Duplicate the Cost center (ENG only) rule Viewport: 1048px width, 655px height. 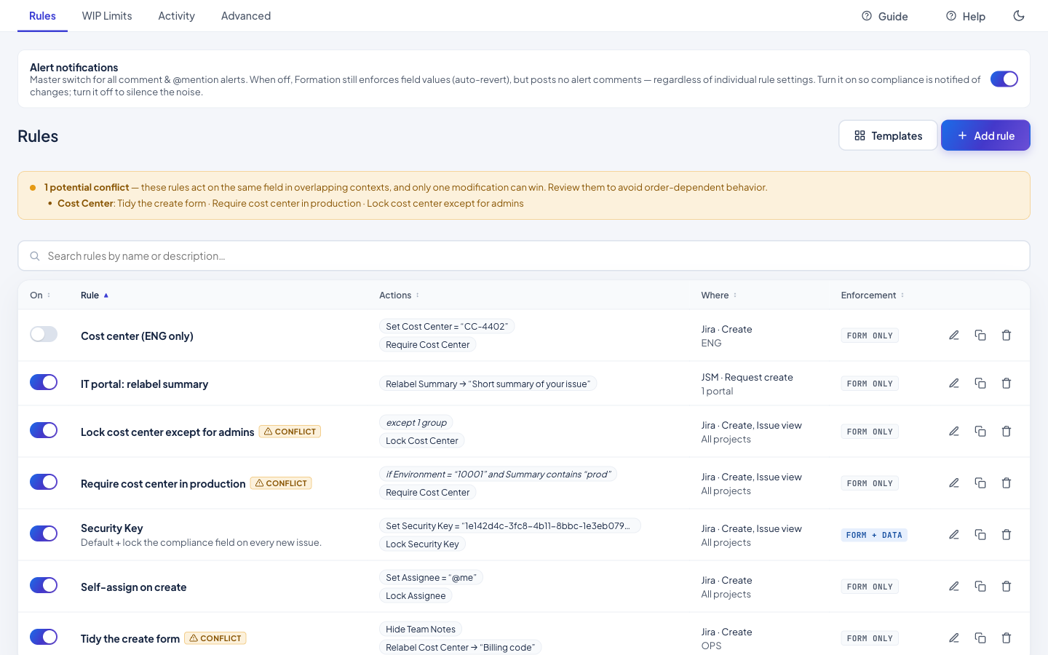pyautogui.click(x=980, y=336)
